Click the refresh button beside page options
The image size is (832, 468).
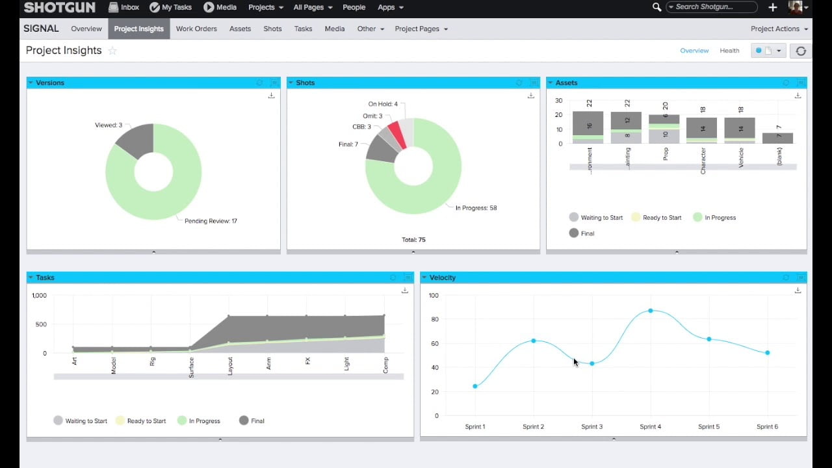click(x=801, y=51)
